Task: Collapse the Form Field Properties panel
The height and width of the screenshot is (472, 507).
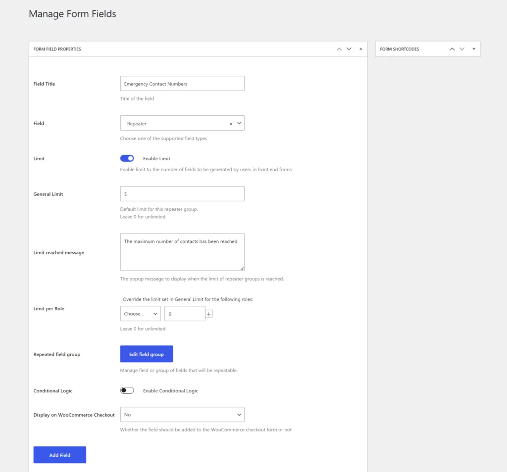Action: click(361, 49)
